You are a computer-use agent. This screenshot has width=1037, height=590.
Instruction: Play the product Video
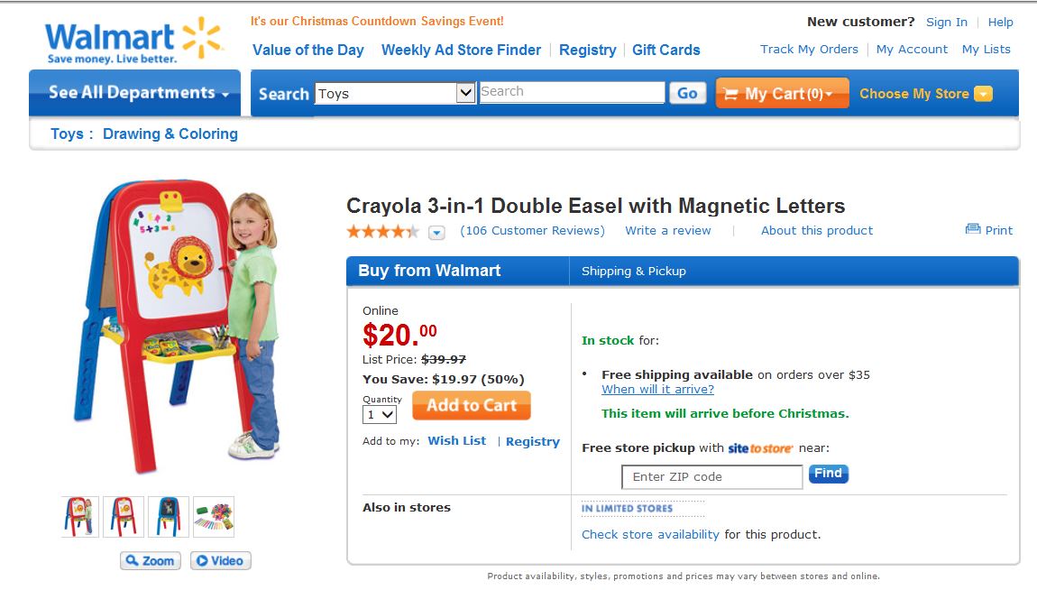tap(220, 560)
